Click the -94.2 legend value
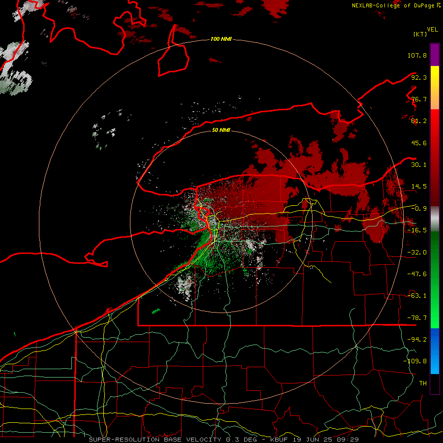 417,339
